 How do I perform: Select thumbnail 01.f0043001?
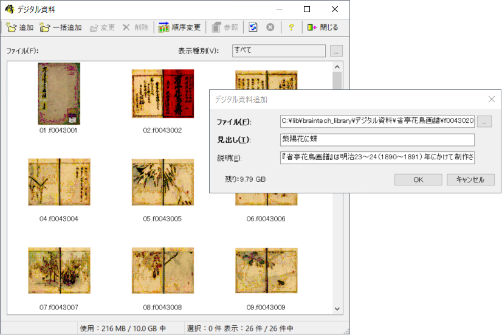click(59, 94)
